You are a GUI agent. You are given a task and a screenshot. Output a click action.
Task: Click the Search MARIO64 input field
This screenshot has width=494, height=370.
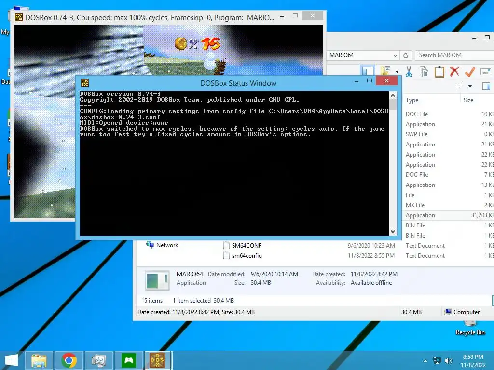click(x=454, y=55)
